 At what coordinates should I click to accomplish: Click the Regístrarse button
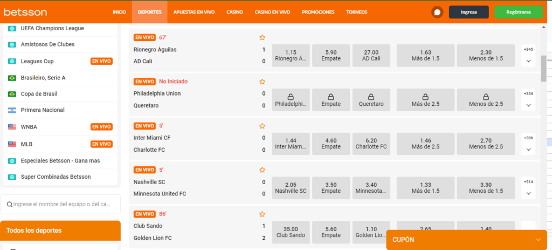tap(519, 12)
